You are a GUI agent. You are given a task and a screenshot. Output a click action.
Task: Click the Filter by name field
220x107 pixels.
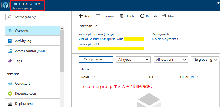(96, 60)
